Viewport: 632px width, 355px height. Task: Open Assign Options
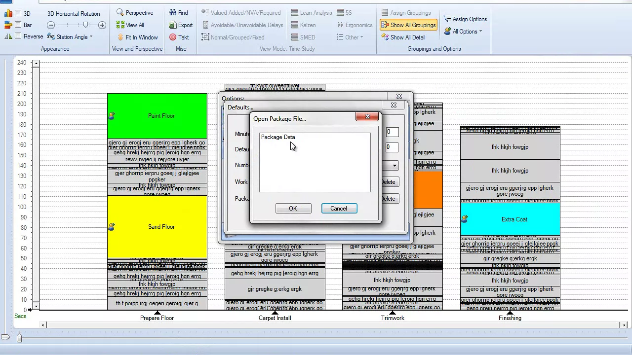[465, 19]
